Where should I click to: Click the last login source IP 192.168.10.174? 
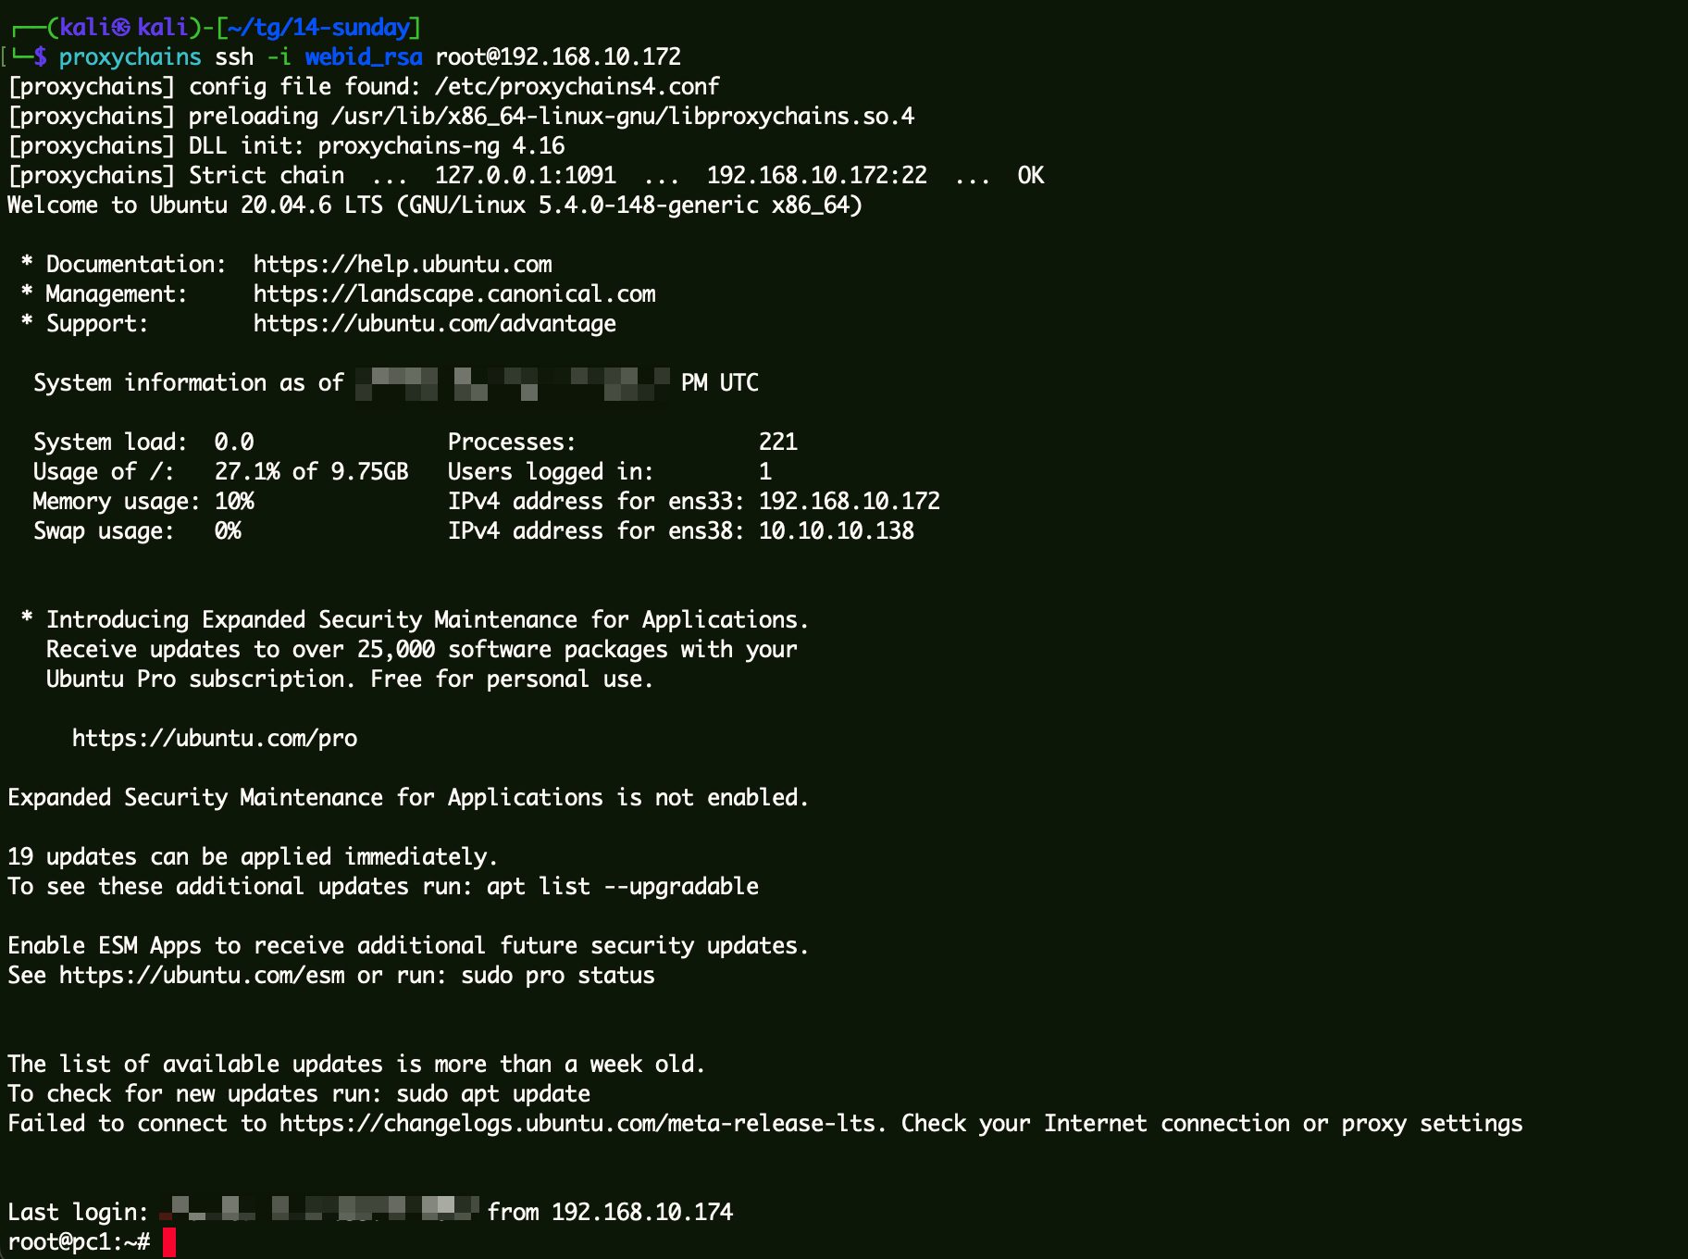tap(642, 1213)
